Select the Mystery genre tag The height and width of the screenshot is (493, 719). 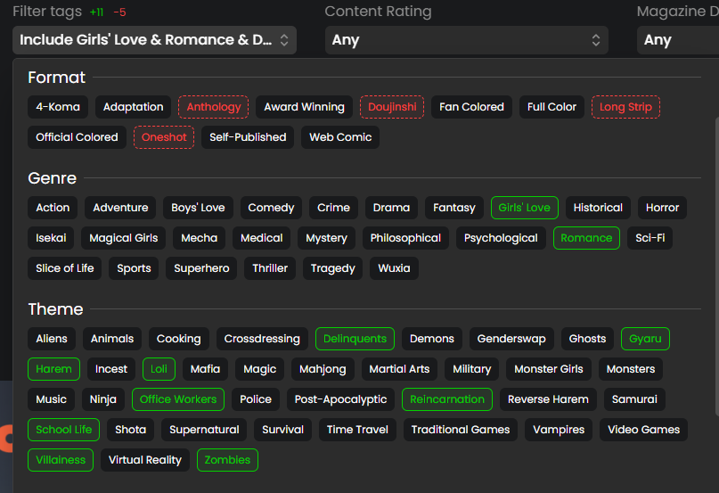326,238
